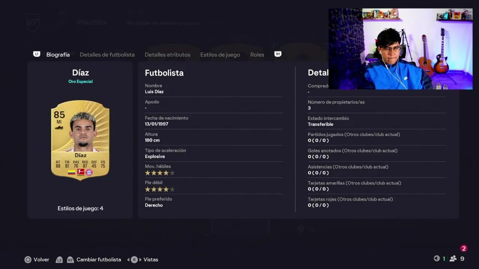Click the Mov. hábiles star rating

160,173
